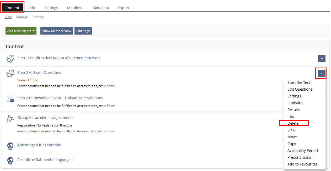Click the icon beside Rechtliche Rahmenbedingungen
Viewport: 331px width, 171px height.
[x=10, y=161]
